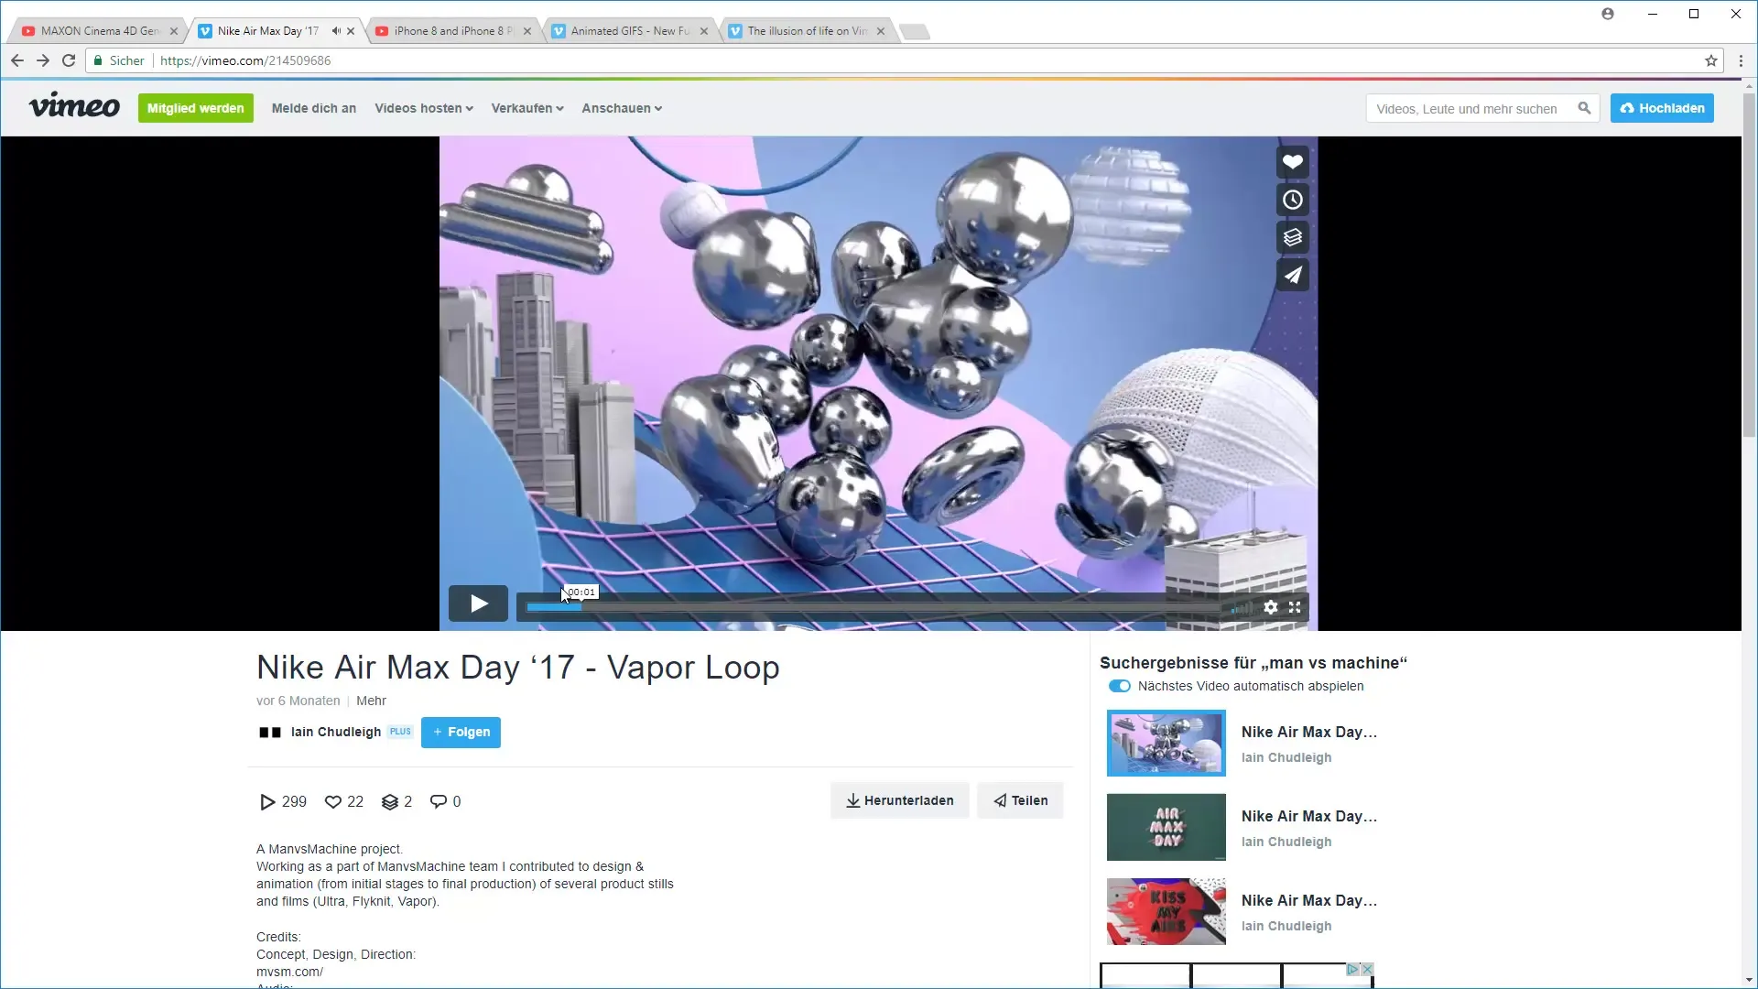Click the Hochladen upload button
Screen dimensions: 1758x989
pos(1662,108)
